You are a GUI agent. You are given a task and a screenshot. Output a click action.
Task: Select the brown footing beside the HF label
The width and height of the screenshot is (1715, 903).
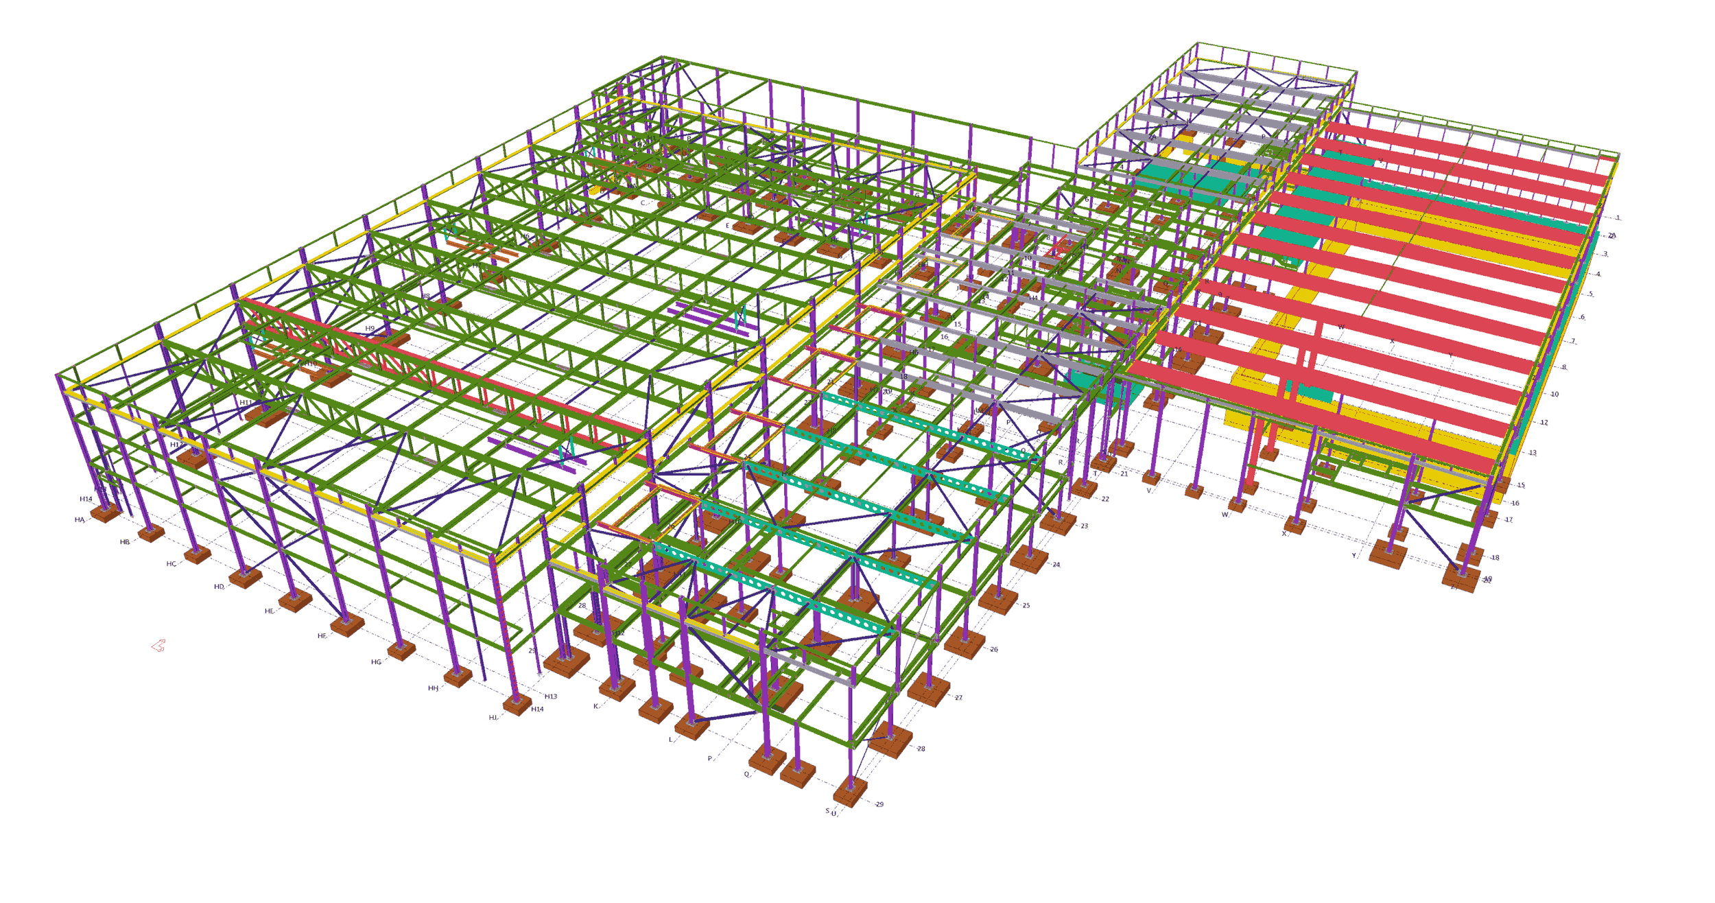pos(348,625)
